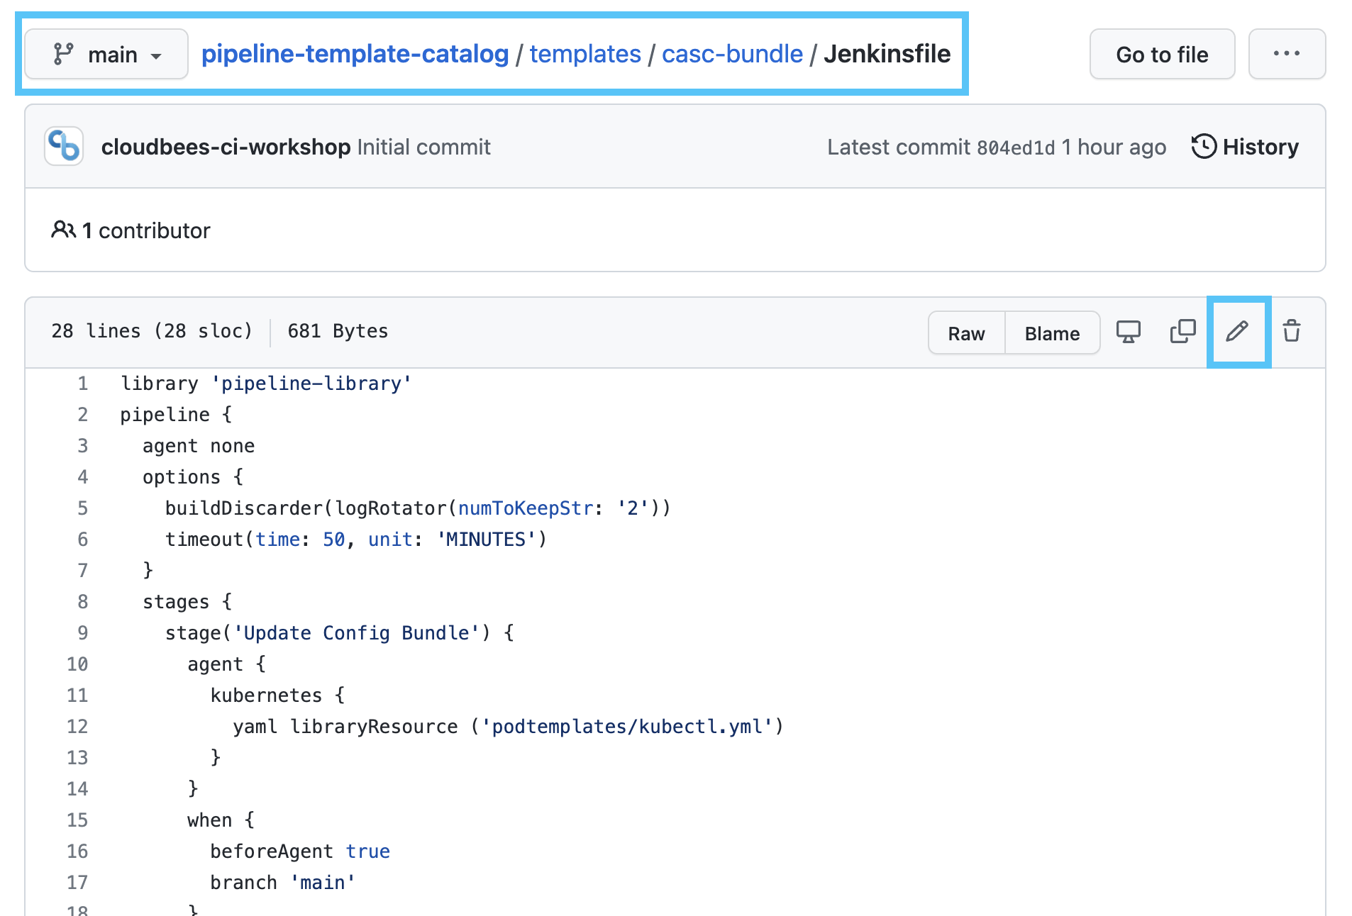Viewport: 1352px width, 916px height.
Task: Click the contributors people icon
Action: click(x=63, y=230)
